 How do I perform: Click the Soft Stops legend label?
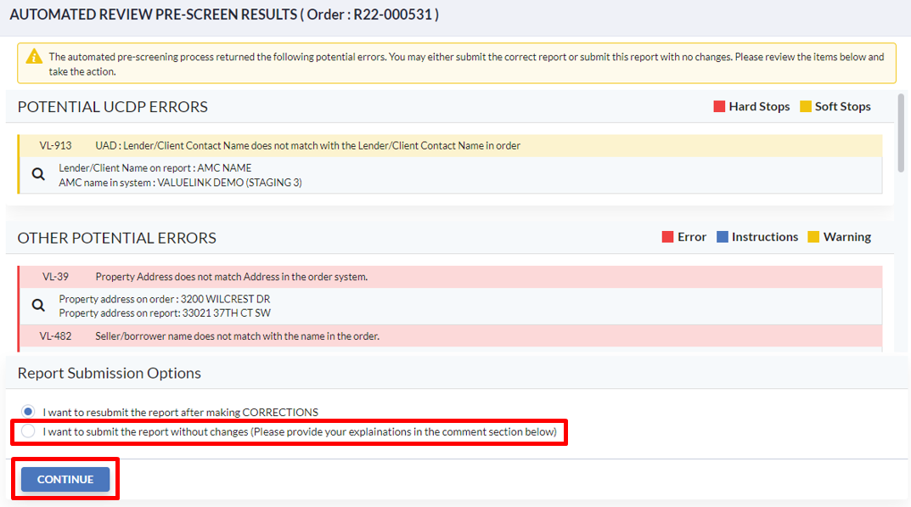click(842, 106)
